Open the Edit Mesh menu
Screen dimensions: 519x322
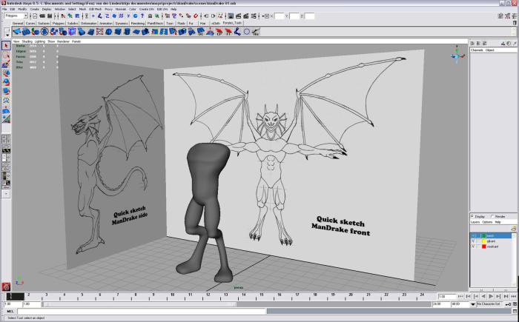tap(95, 10)
